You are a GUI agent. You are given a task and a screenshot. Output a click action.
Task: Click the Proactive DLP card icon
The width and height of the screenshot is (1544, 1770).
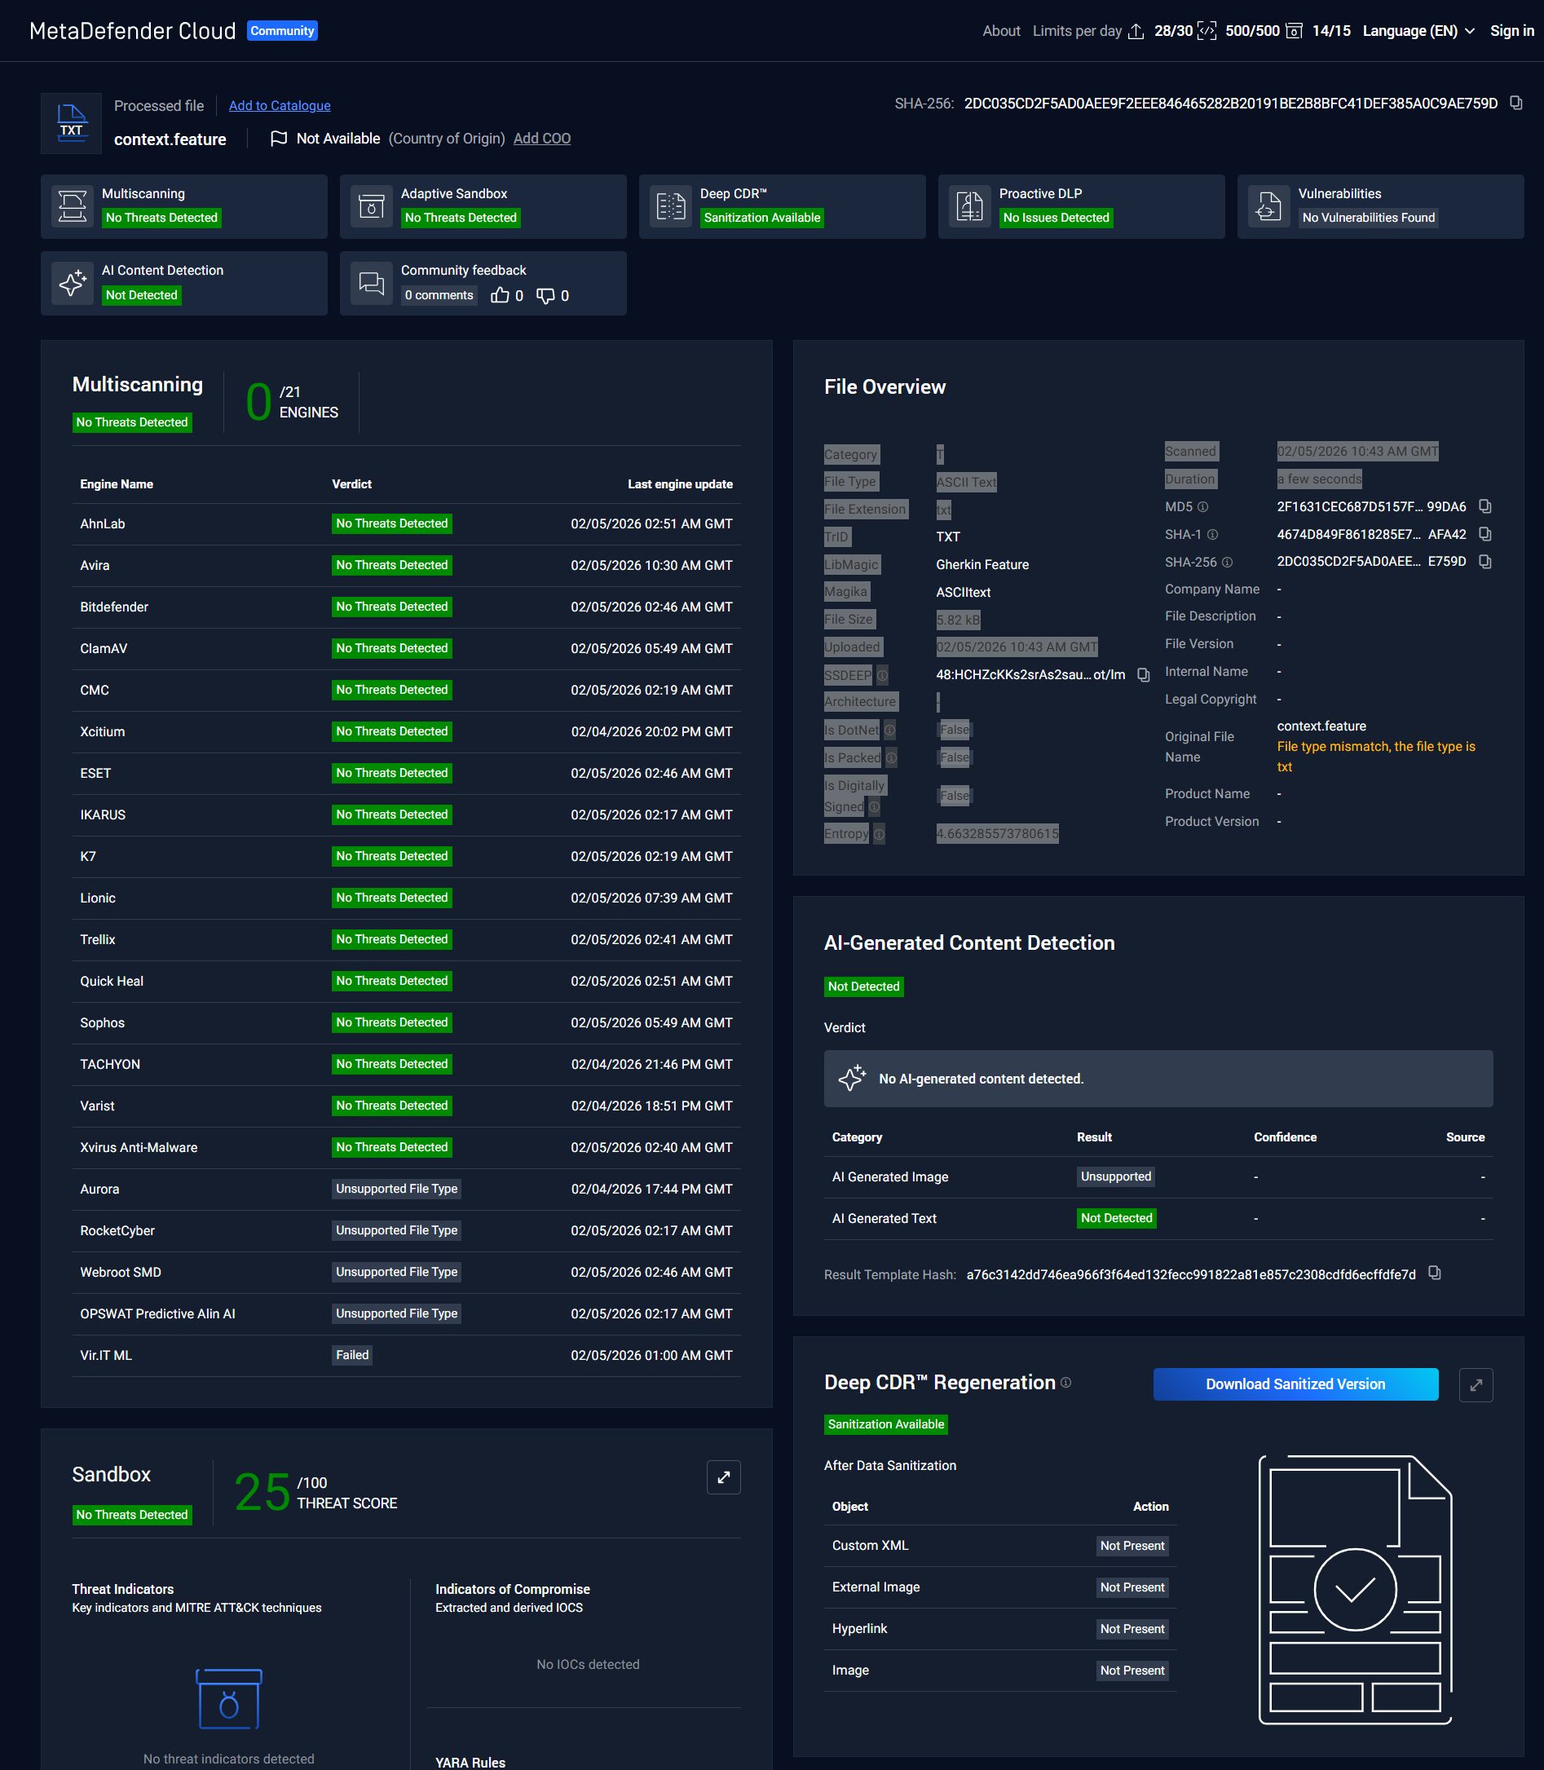[x=969, y=207]
